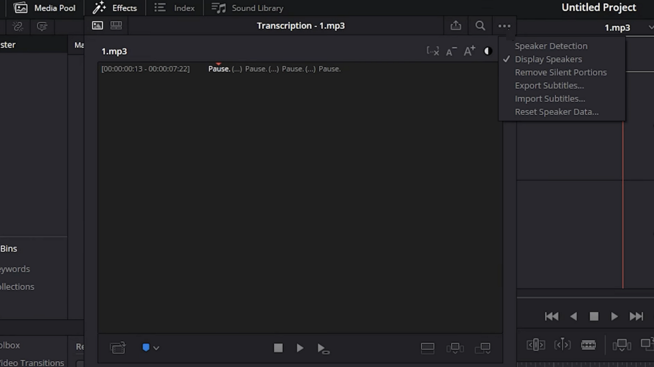The width and height of the screenshot is (654, 367).
Task: Select the dynamic trim icon
Action: [x=562, y=344]
